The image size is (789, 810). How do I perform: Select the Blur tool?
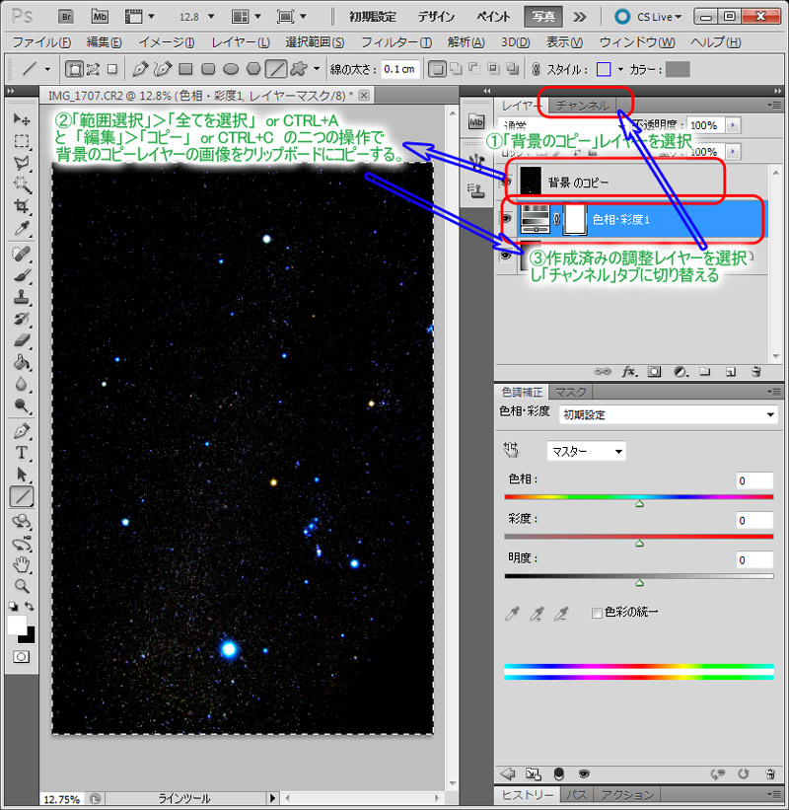[21, 384]
